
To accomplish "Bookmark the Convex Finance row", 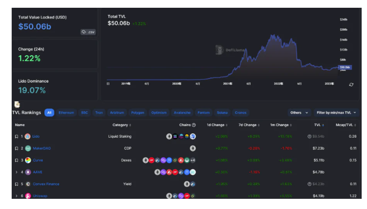I will [x=17, y=184].
